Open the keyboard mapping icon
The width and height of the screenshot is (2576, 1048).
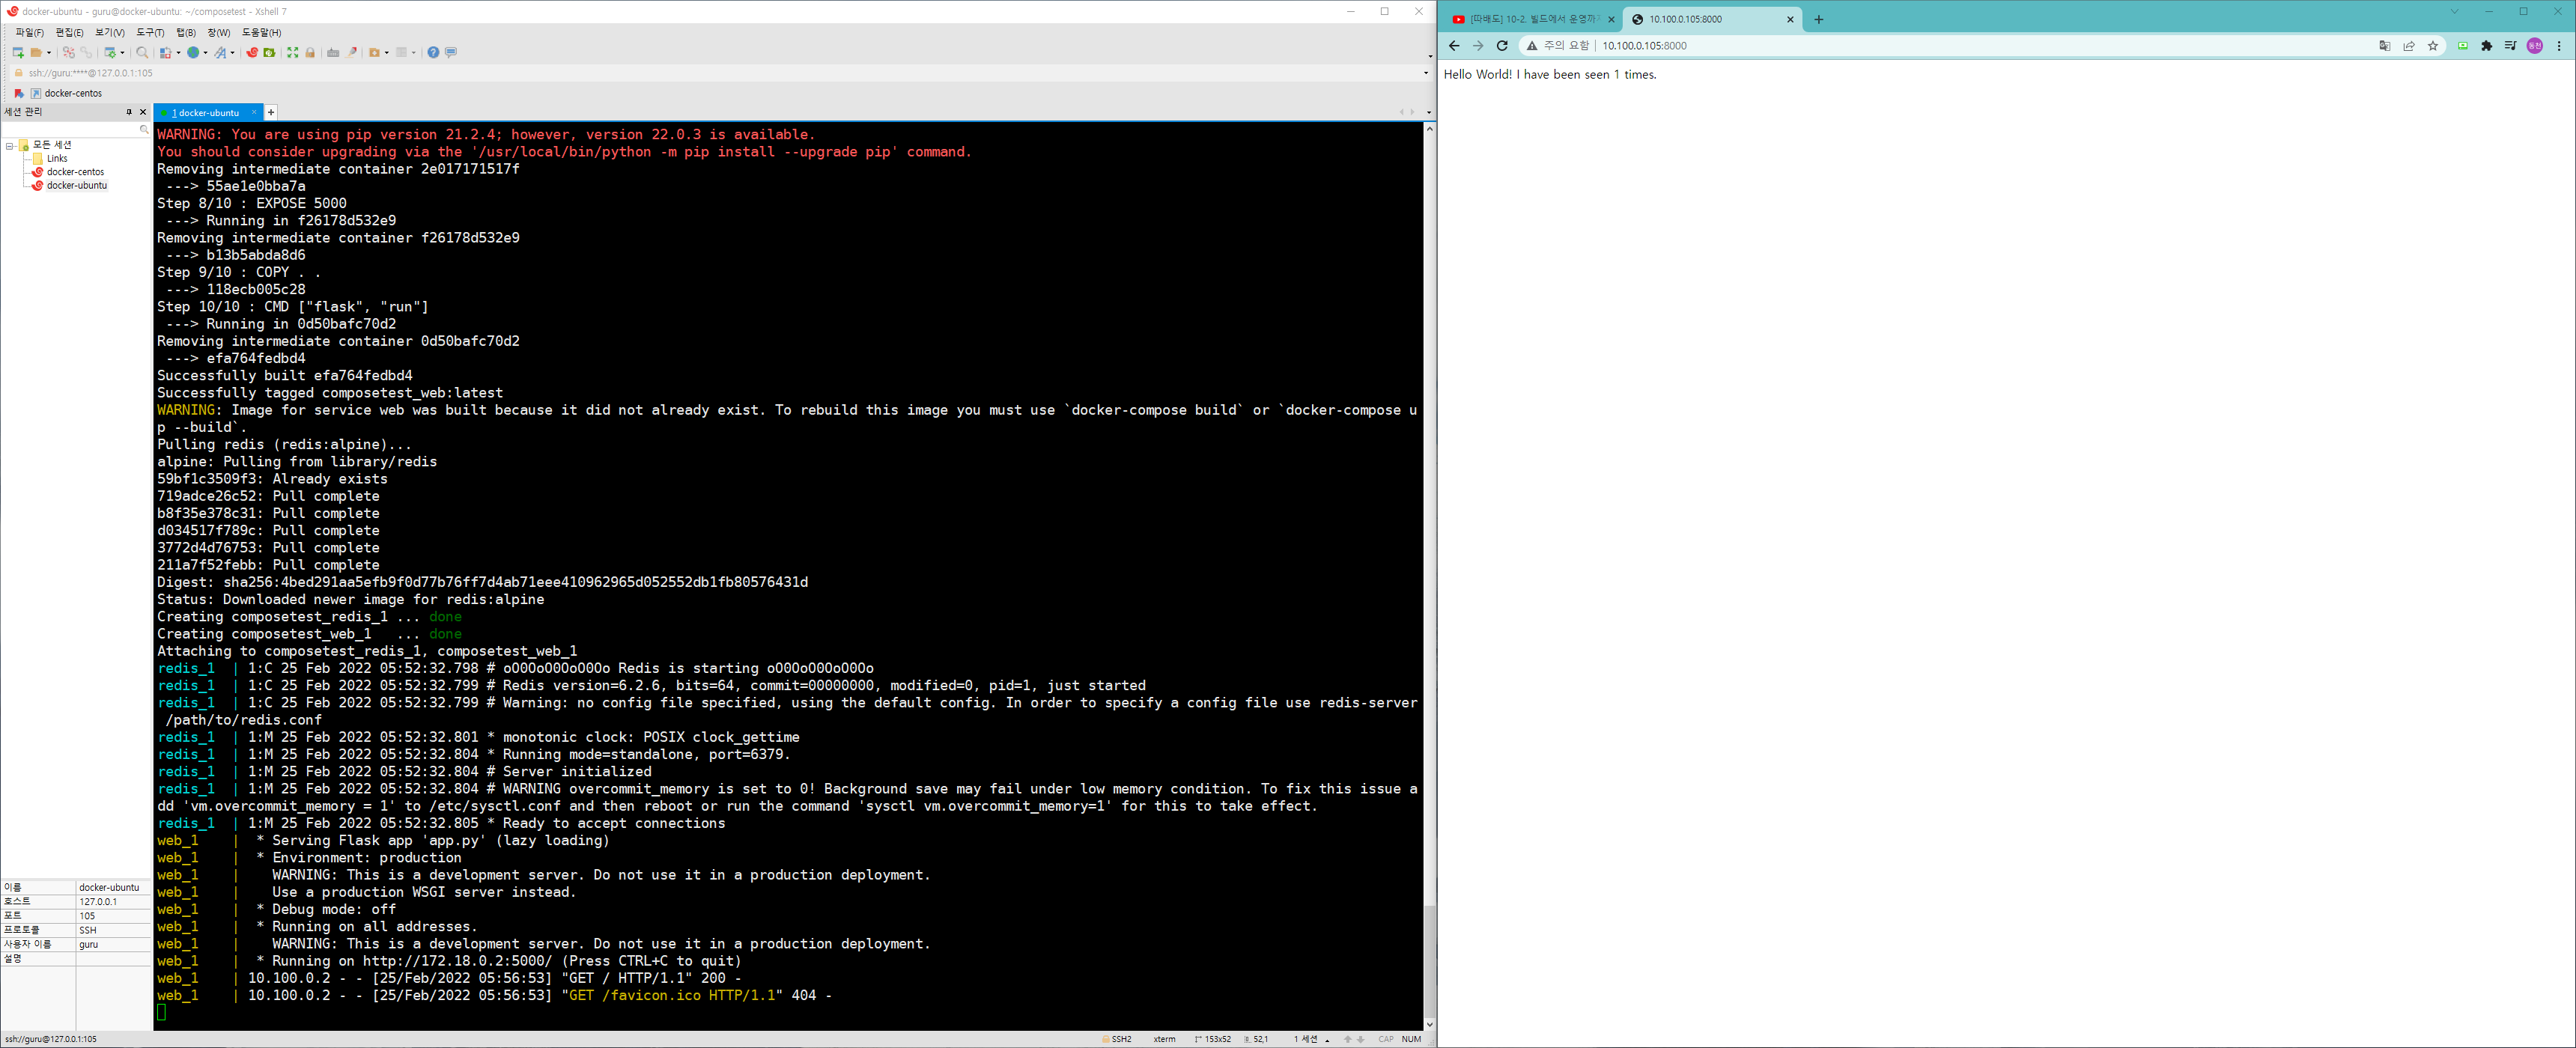tap(333, 52)
